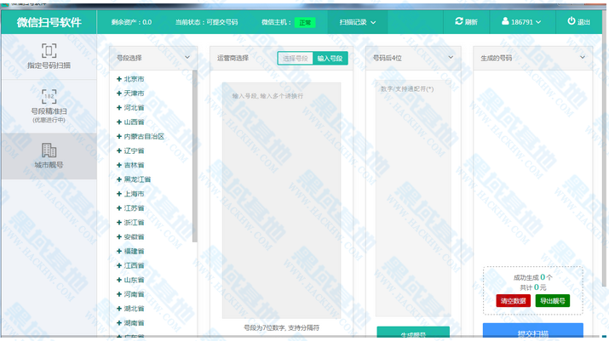Viewport: 609px width, 341px height.
Task: Click into the 号码后4位 digits text area
Action: point(413,198)
